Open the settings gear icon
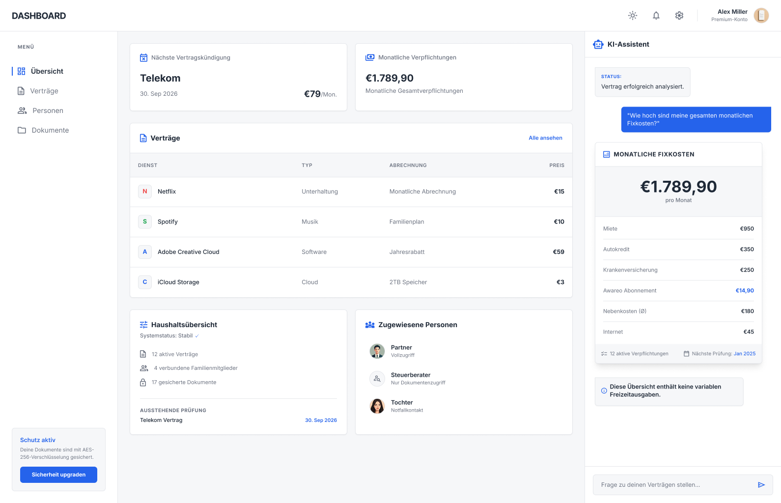This screenshot has width=781, height=503. click(679, 16)
